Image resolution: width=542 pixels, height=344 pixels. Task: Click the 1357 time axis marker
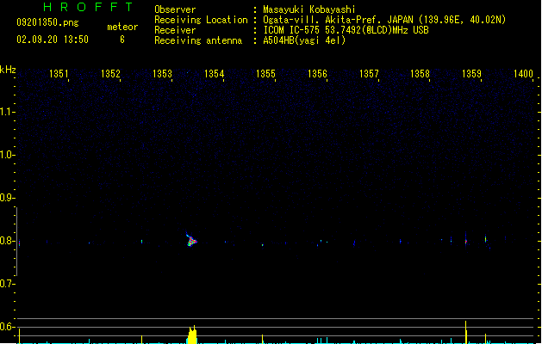[x=369, y=74]
